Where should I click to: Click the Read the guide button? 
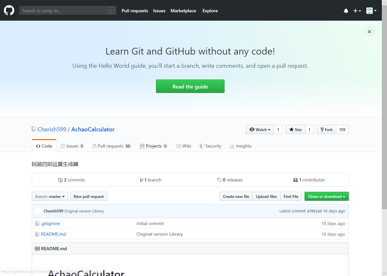point(190,86)
